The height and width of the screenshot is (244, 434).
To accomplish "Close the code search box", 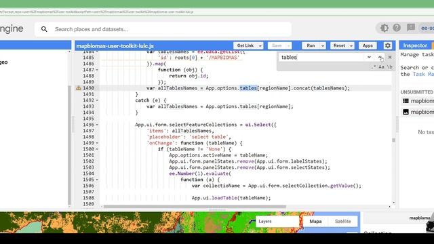I will tap(390, 57).
